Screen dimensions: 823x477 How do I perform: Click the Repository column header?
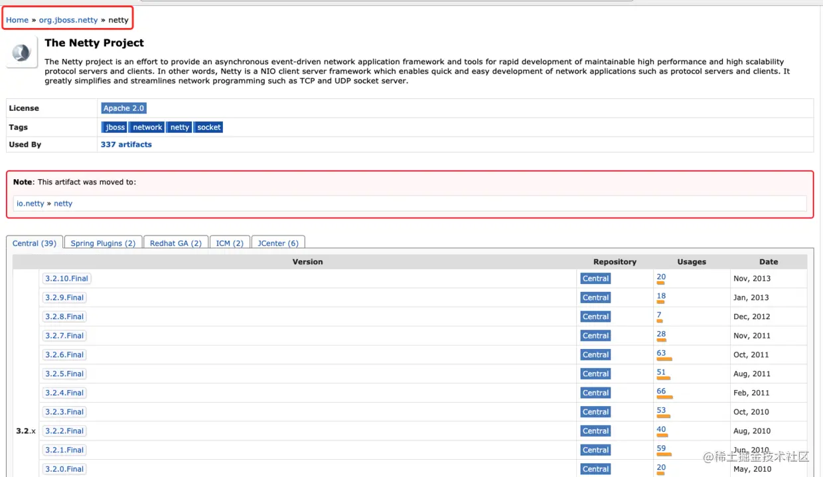point(615,262)
